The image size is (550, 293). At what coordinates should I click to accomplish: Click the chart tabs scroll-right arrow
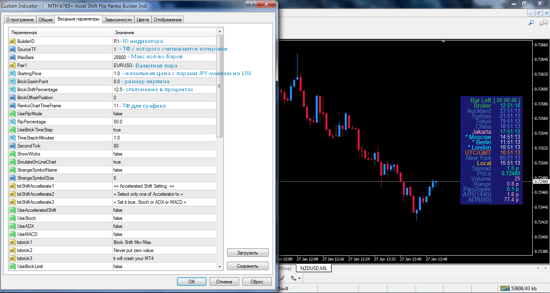(546, 268)
